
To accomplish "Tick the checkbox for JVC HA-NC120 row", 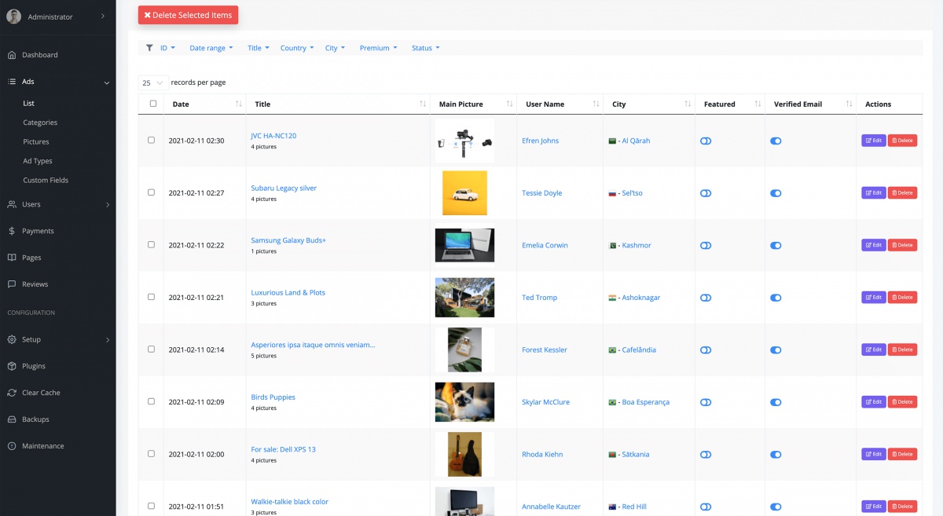I will pyautogui.click(x=152, y=141).
